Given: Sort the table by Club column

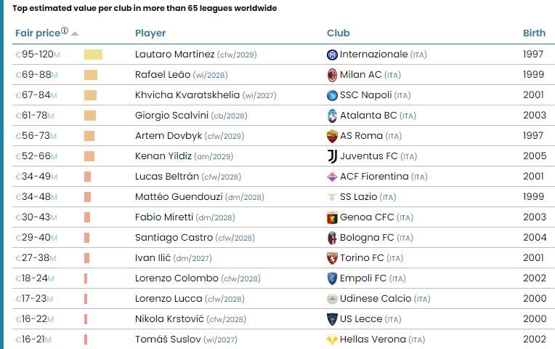Looking at the screenshot, I should [x=338, y=33].
